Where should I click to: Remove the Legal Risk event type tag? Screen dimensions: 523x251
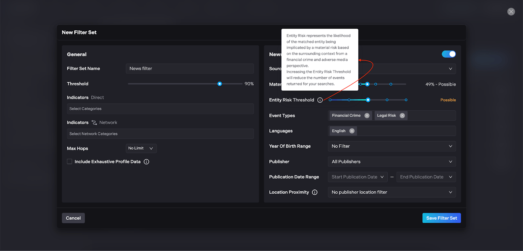click(402, 116)
